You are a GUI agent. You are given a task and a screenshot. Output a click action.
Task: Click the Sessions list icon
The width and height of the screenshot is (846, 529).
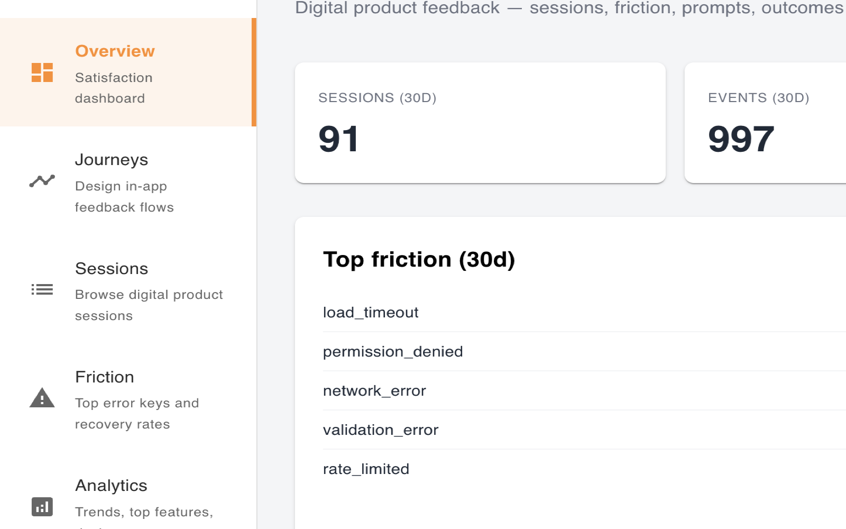(42, 289)
